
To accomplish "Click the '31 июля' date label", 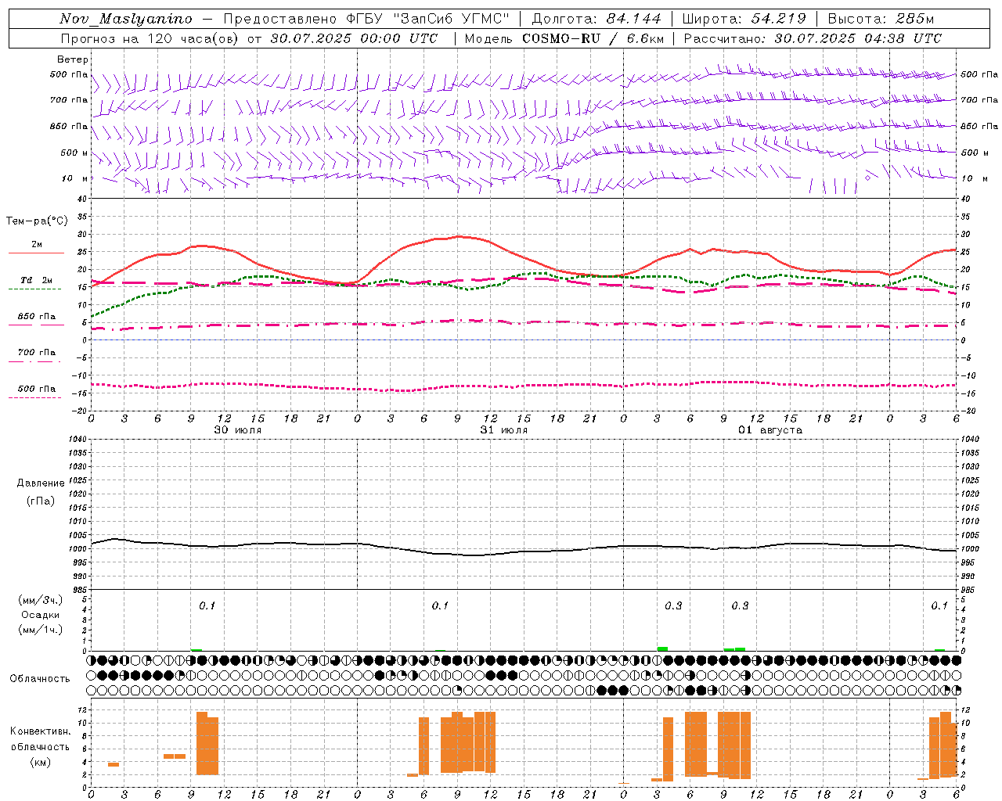I will [x=503, y=430].
